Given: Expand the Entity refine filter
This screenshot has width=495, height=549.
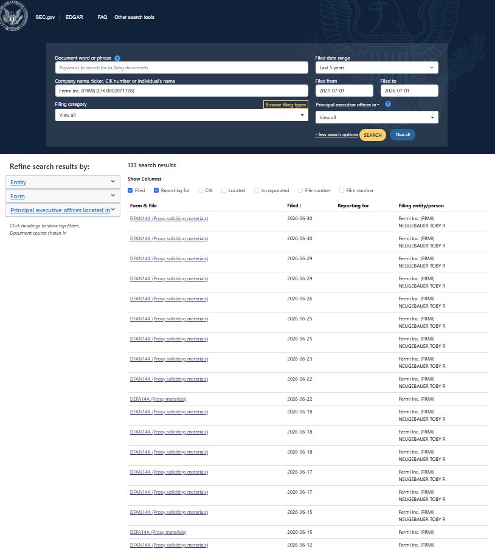Looking at the screenshot, I should point(63,182).
